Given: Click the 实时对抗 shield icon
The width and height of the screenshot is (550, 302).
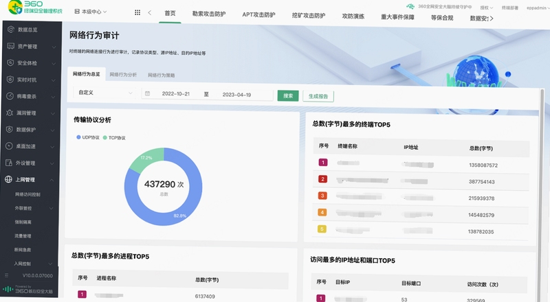Looking at the screenshot, I should point(10,80).
